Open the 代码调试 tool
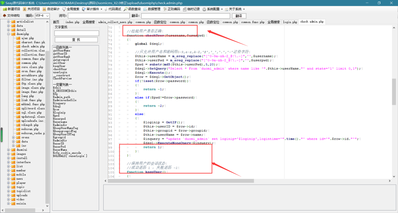This screenshot has height=213, width=398. (112, 9)
